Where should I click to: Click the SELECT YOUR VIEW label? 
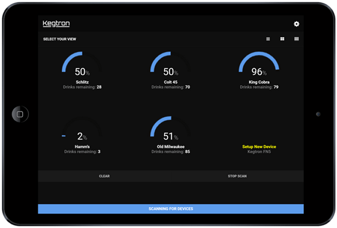click(x=60, y=39)
